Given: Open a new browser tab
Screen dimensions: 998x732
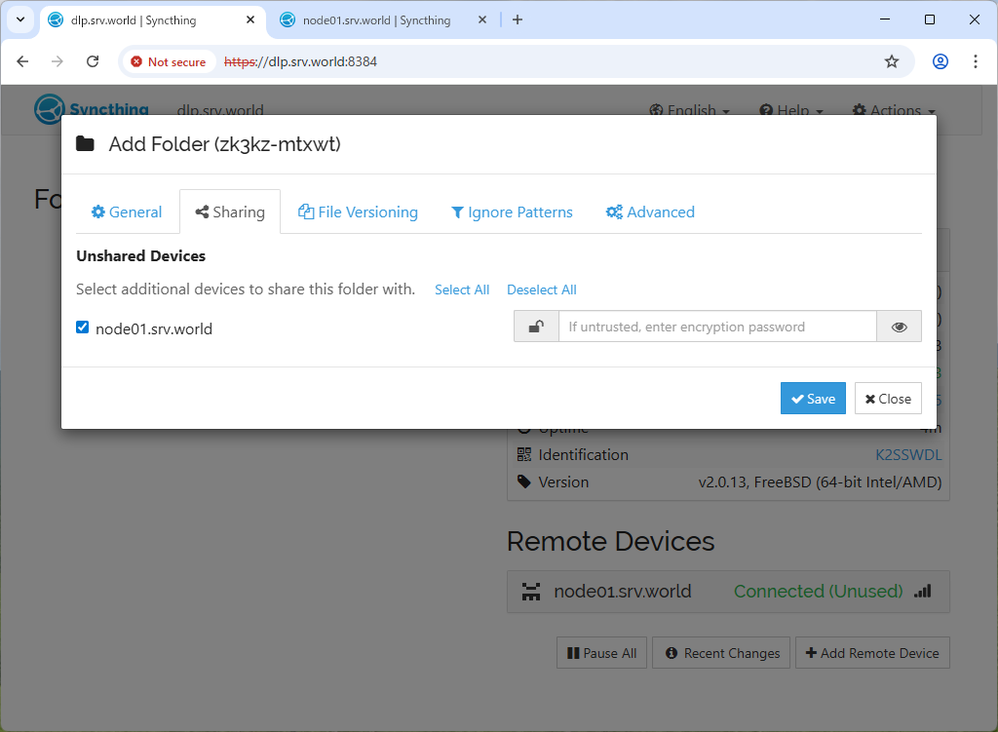Looking at the screenshot, I should (518, 19).
